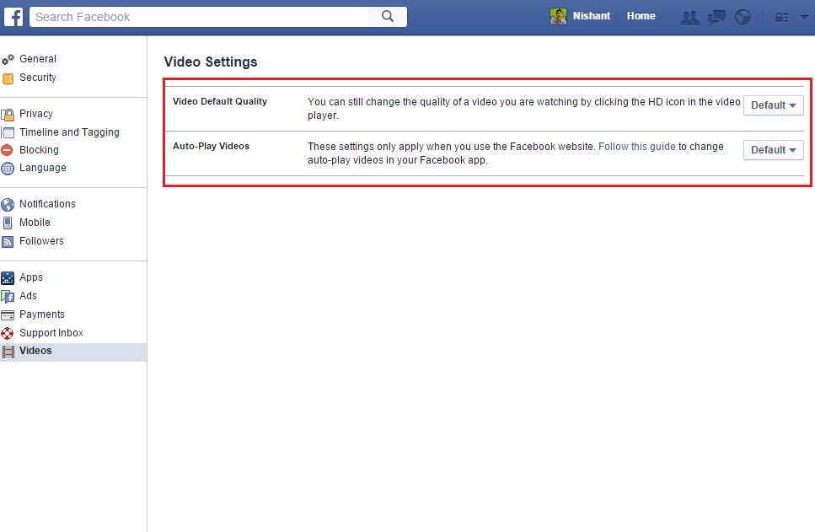Screen dimensions: 815x532
Task: Click the profile picture thumbnail of Nishant
Action: 558,16
